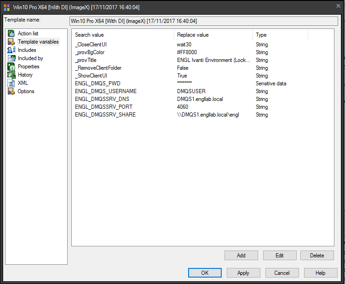
Task: Close the template dialog window
Action: click(339, 6)
